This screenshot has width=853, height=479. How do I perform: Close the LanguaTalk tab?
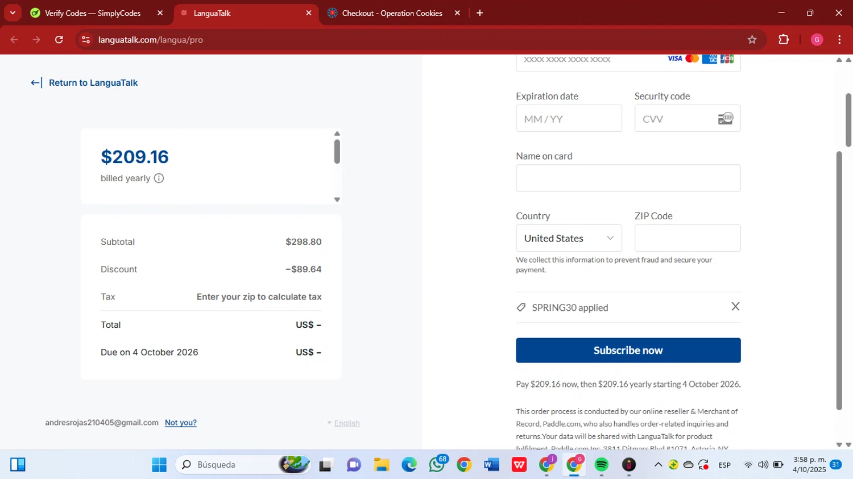[309, 13]
